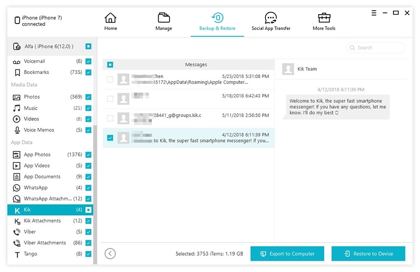This screenshot has height=272, width=420.
Task: Uncheck the Music checkbox
Action: [88, 108]
